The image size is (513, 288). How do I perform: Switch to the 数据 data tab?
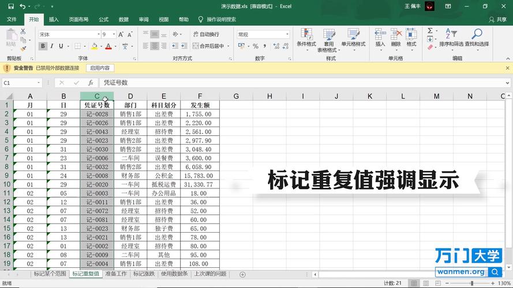123,19
